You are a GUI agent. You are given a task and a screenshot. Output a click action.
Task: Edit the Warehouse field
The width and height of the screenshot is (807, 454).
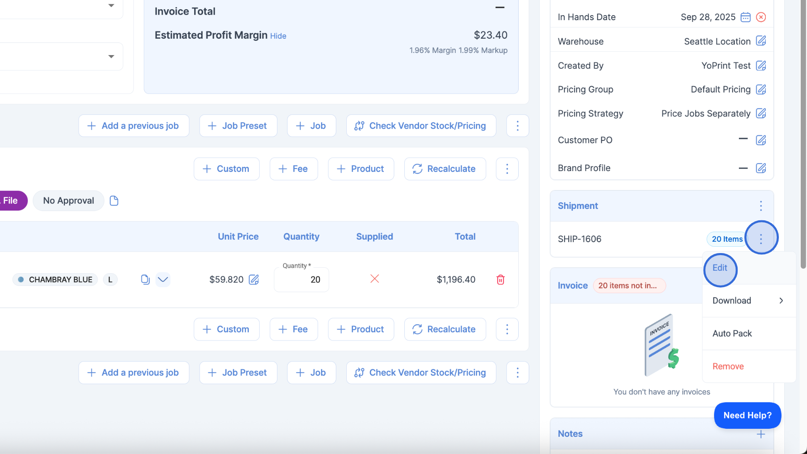(x=761, y=41)
